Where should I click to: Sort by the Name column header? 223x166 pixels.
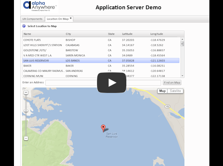(x=27, y=34)
